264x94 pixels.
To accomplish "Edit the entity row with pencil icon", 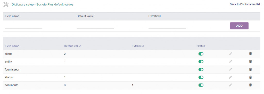I will click(230, 61).
